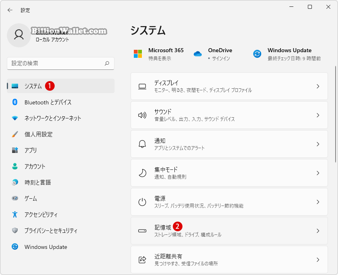Viewport: 338px width, 275px height.
Task: Open 時刻と言語 settings section
Action: tap(61, 182)
